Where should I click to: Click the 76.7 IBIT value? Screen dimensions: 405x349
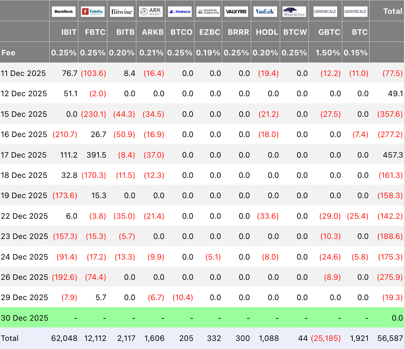click(70, 73)
